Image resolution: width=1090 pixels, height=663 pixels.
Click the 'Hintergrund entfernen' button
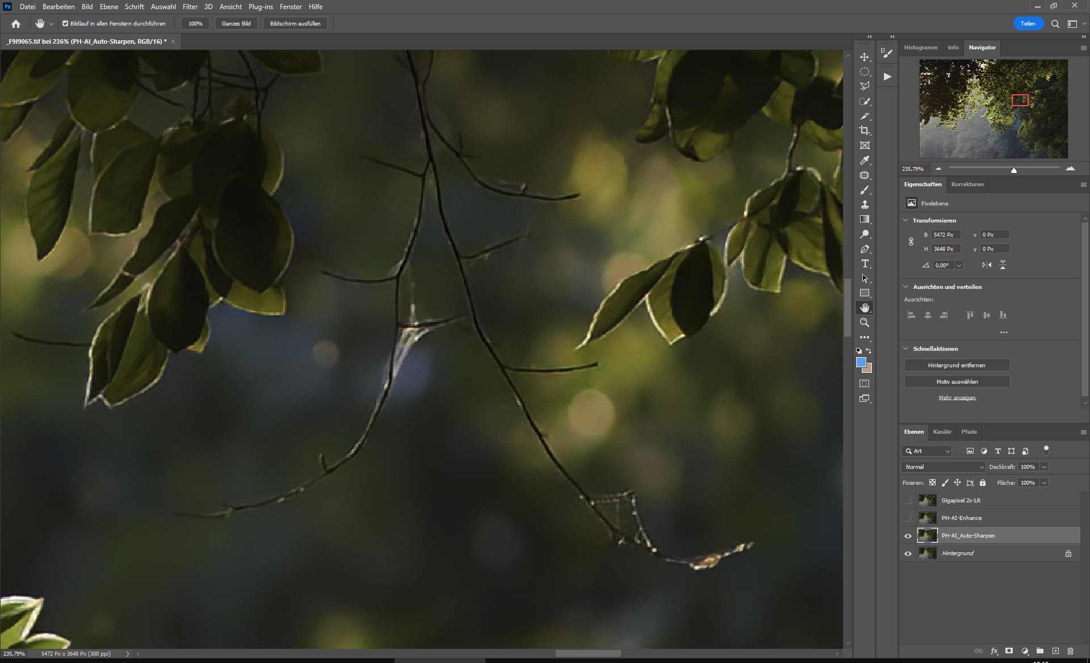point(956,366)
